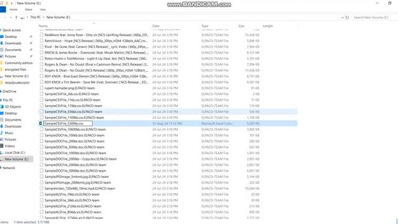Open encrypted files folder in sidebar
The image size is (398, 224).
click(x=15, y=69)
